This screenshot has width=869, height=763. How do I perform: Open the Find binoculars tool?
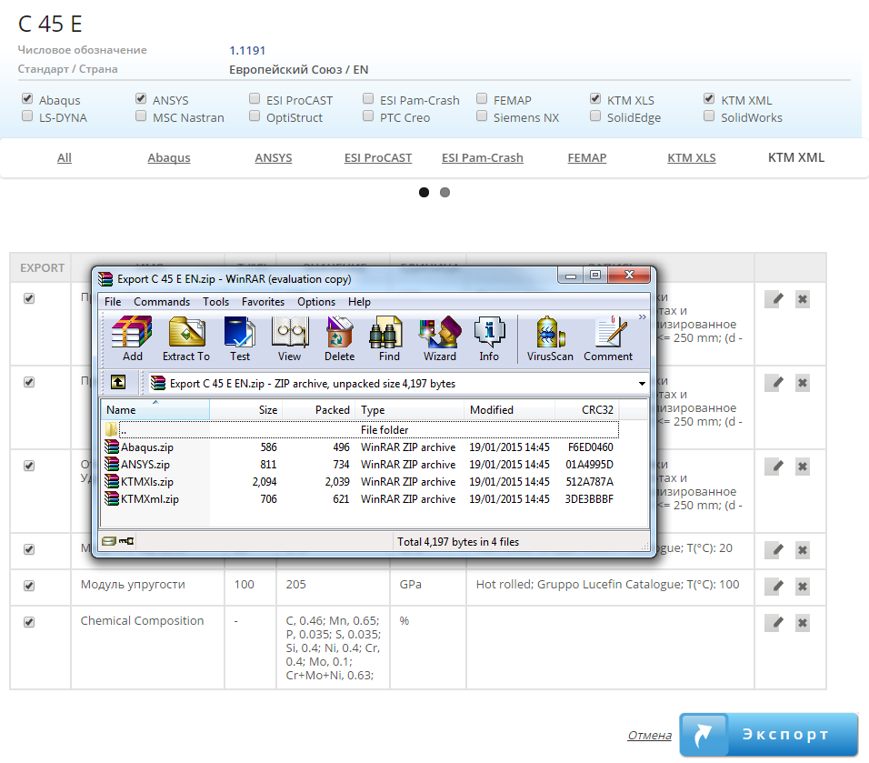[x=389, y=338]
